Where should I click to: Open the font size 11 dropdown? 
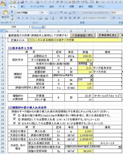click(x=47, y=13)
